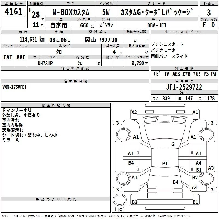Click the registration number 岡山 790ノ10
The height and width of the screenshot is (219, 219).
pos(101,40)
